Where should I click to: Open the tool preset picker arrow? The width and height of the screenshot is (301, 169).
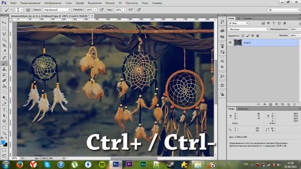tap(11, 9)
